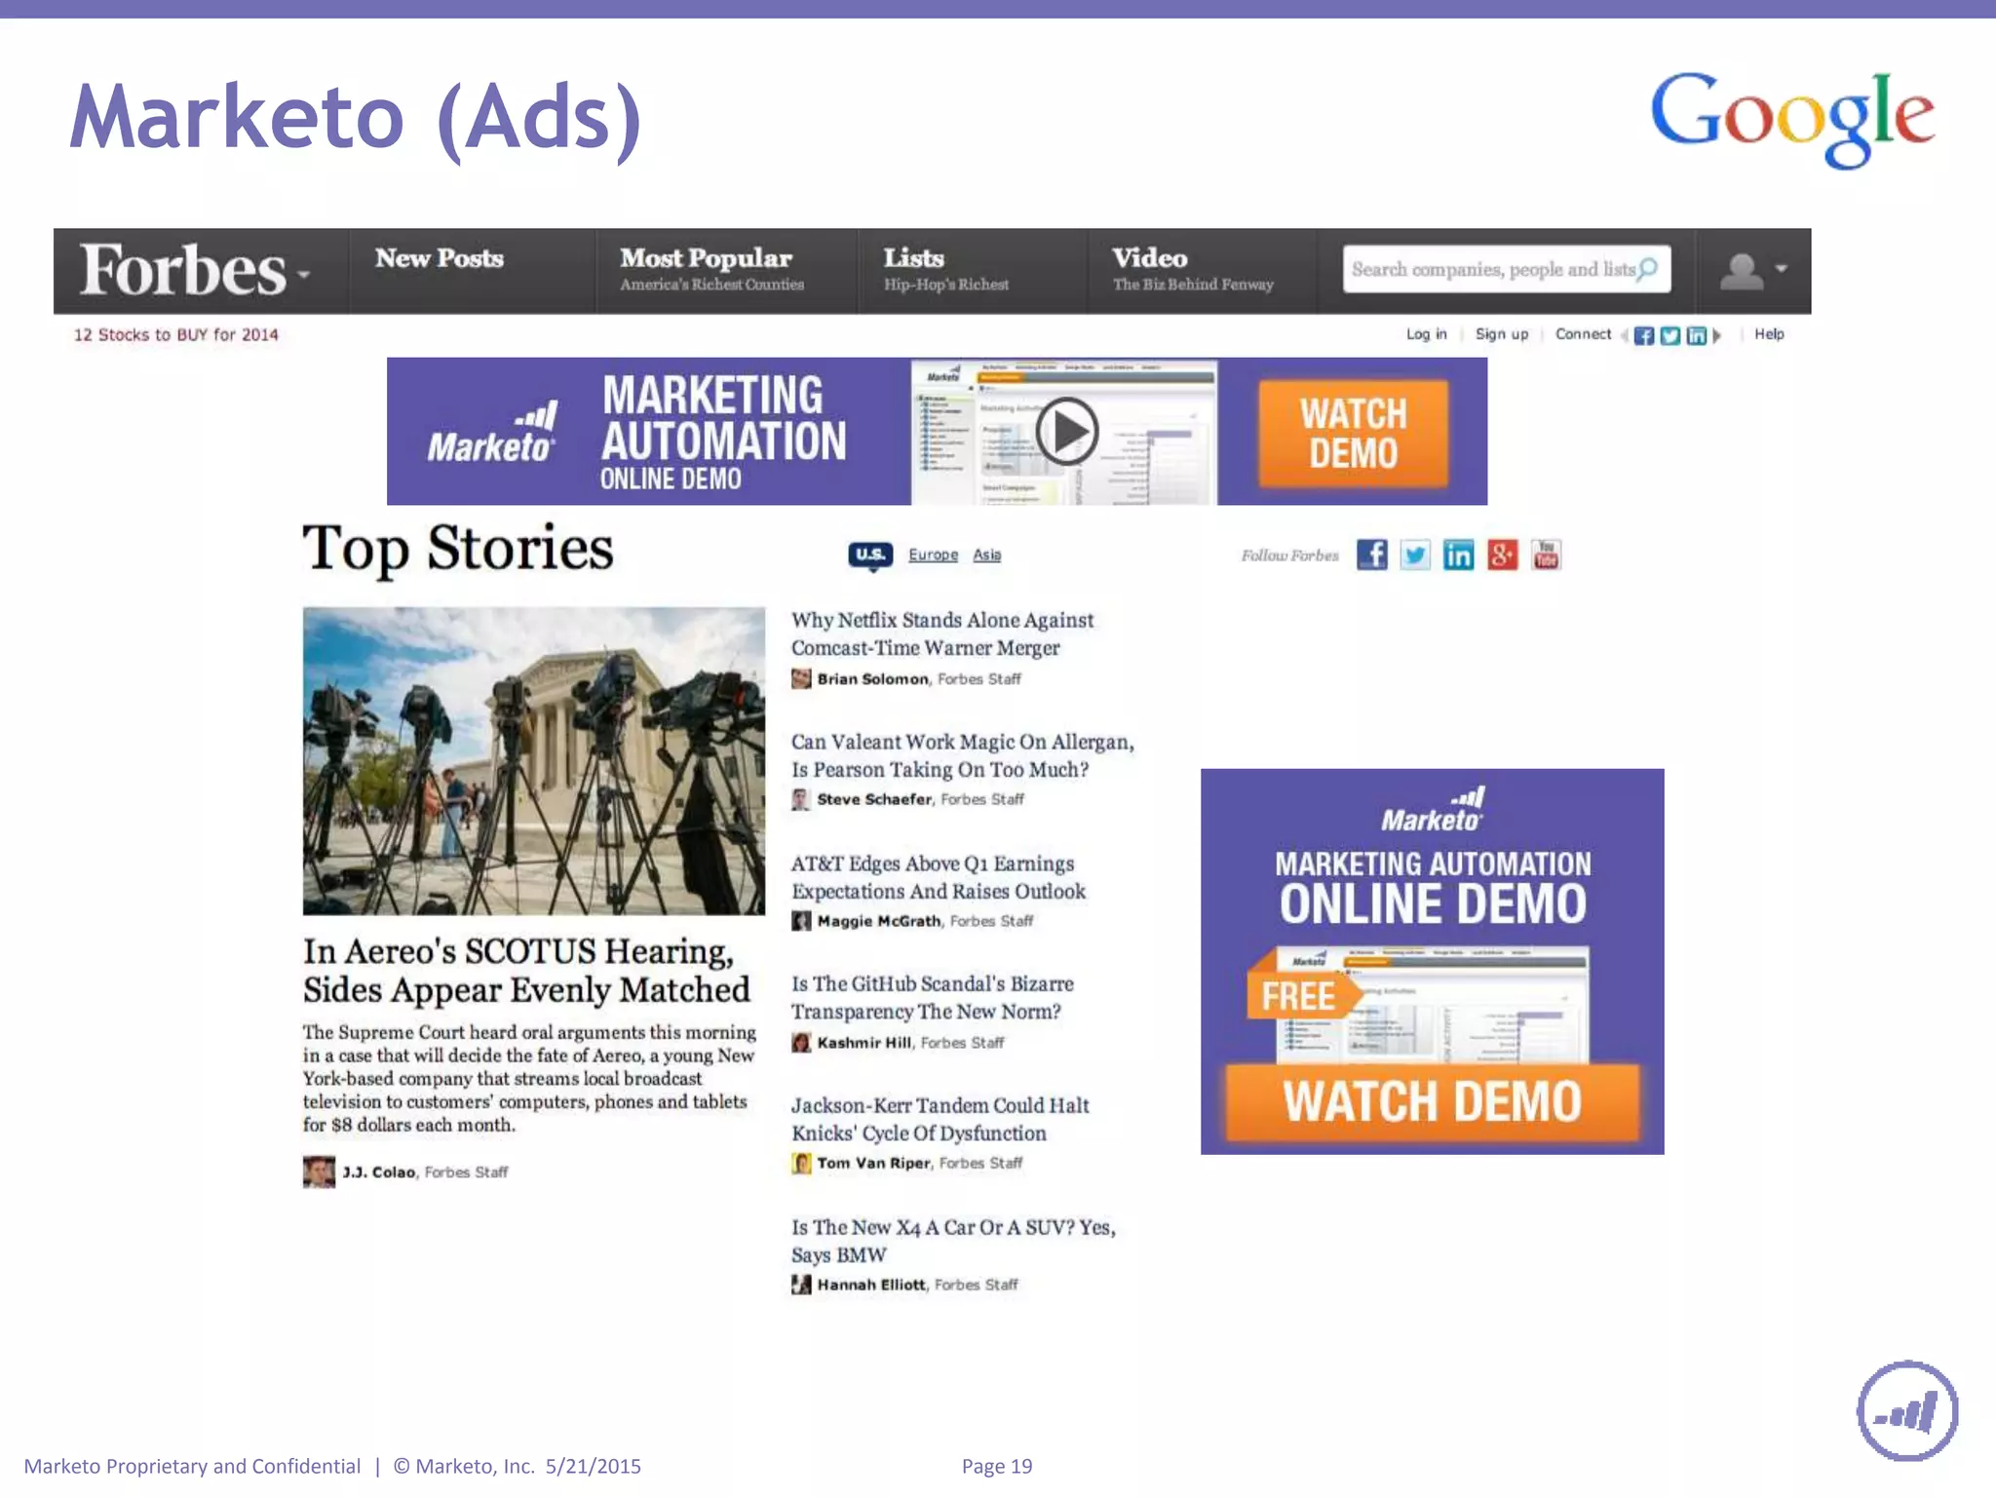Open the Aereo's SCOTUS Hearing headline
Image resolution: width=1996 pixels, height=1497 pixels.
(526, 971)
